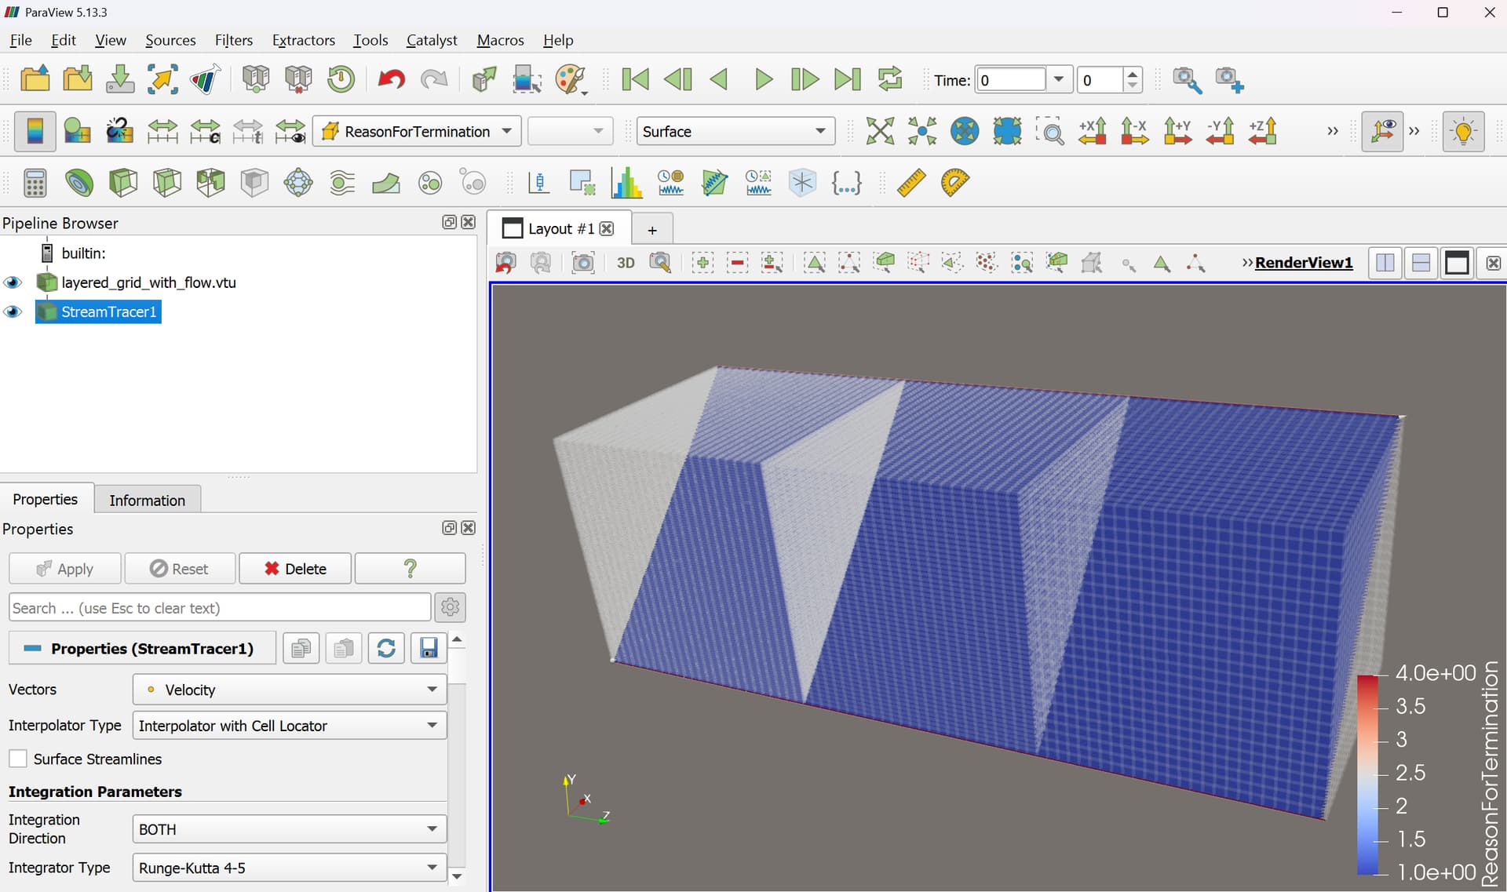Hide StreamTracer1 via eye icon
The image size is (1507, 892).
tap(13, 311)
